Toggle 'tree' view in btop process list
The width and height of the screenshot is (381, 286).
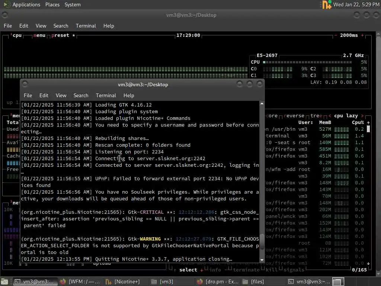click(316, 116)
